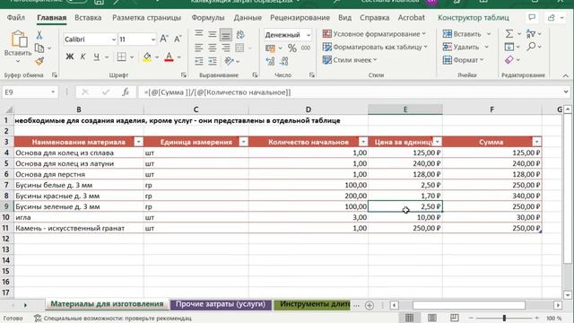Click the Paste clipboard icon
The height and width of the screenshot is (323, 574).
point(18,39)
